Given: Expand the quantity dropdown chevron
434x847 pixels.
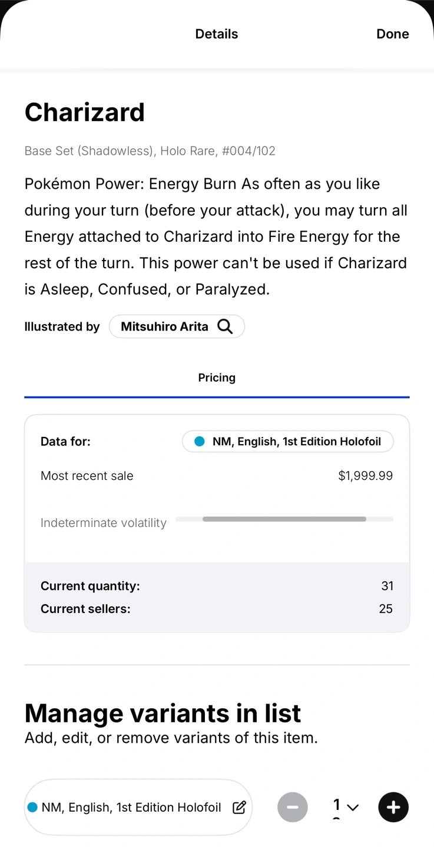Looking at the screenshot, I should [x=353, y=808].
